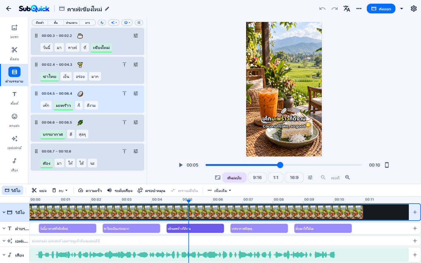Go back using the top-left arrow
This screenshot has height=263, width=421.
click(9, 9)
